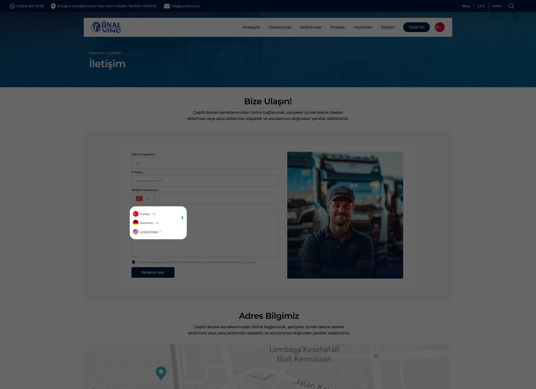Click ANASAYFA breadcrumb link
This screenshot has width=536, height=389.
click(x=96, y=53)
